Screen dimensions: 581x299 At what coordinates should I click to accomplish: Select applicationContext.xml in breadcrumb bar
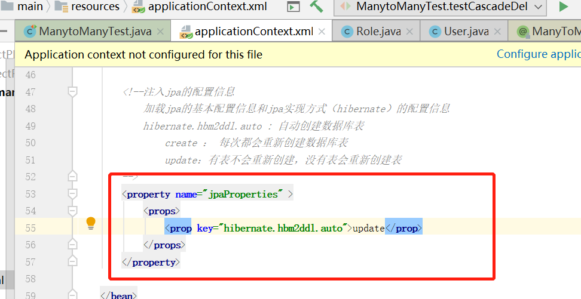pos(207,6)
